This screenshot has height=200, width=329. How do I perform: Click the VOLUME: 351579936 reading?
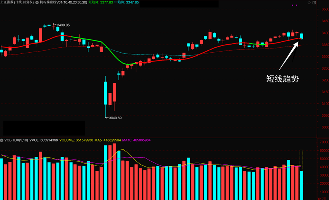(x=76, y=140)
